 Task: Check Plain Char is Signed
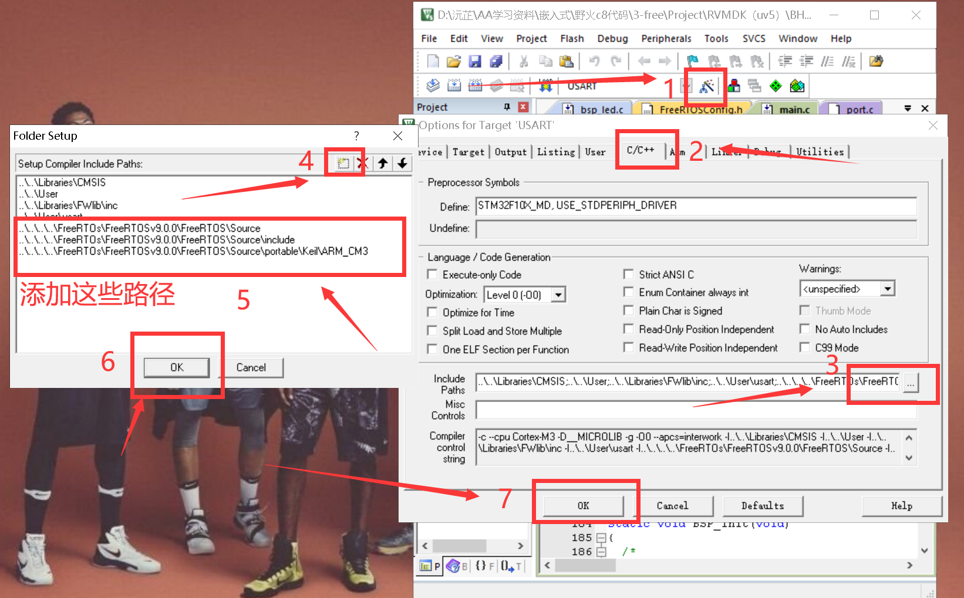[x=628, y=310]
